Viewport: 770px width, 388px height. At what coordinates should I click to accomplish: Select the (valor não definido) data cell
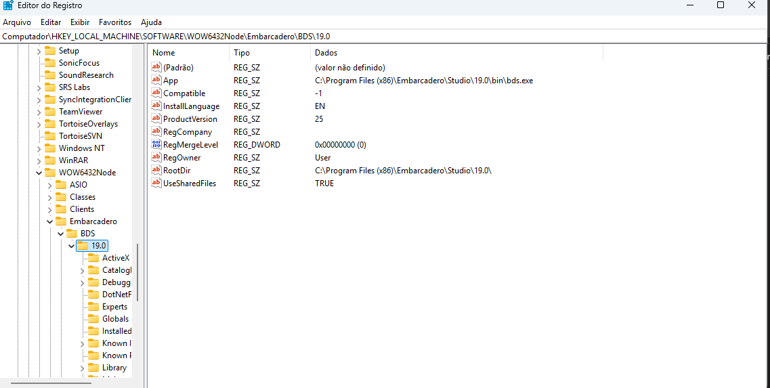(349, 67)
